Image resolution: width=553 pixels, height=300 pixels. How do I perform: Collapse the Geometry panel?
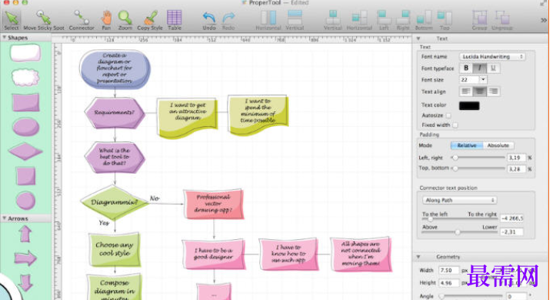click(x=418, y=257)
